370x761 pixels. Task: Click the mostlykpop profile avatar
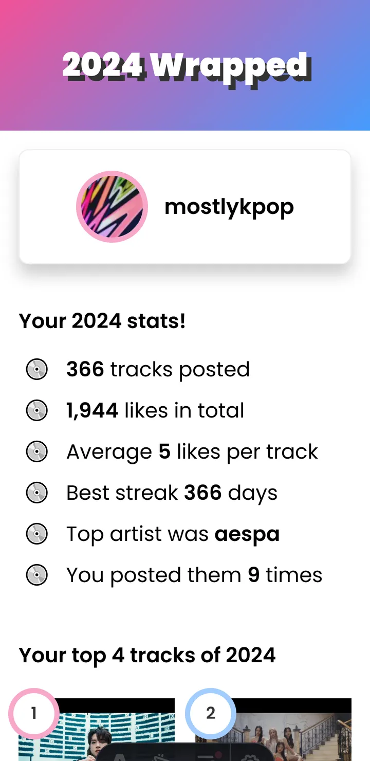(112, 207)
